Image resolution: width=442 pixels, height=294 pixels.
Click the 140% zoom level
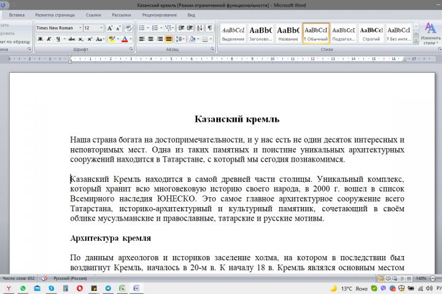point(421,279)
